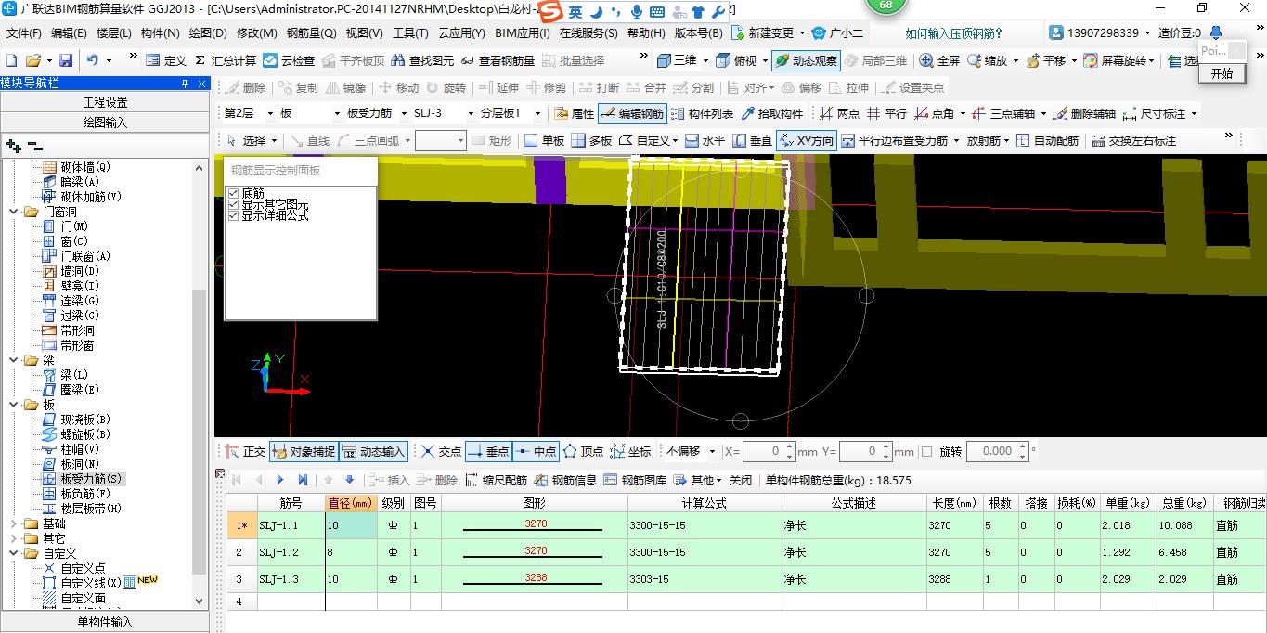Toggle 正交 ortho mode
The height and width of the screenshot is (633, 1267).
(x=245, y=451)
